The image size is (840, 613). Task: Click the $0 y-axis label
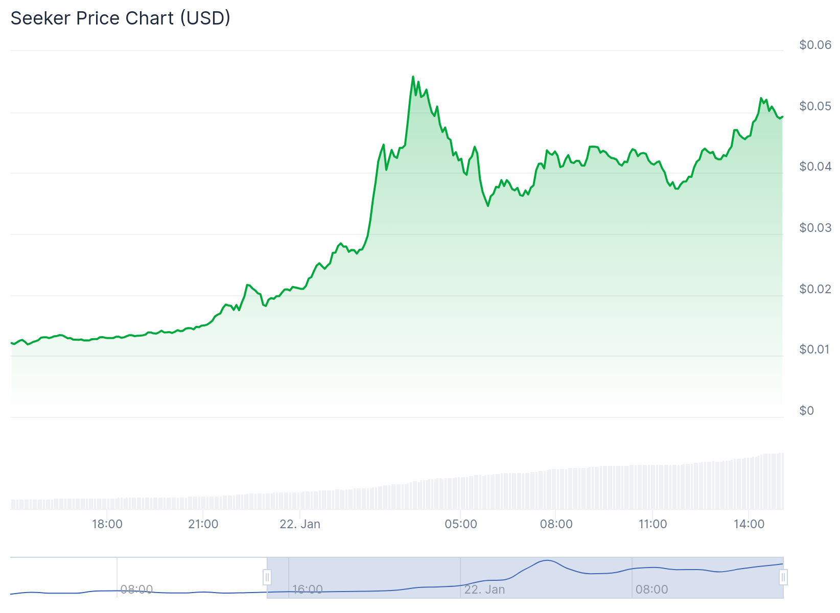[807, 411]
